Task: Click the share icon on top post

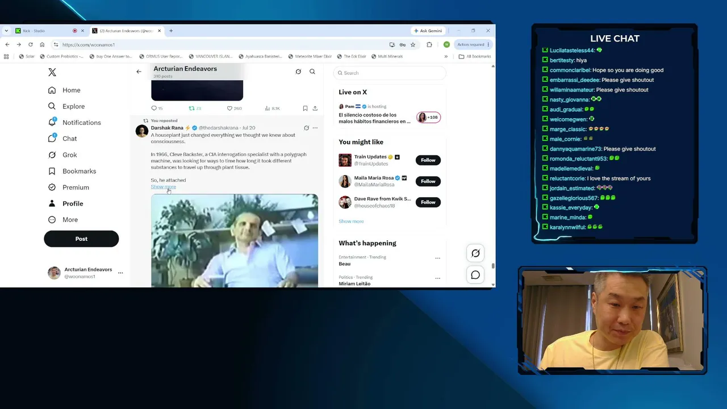Action: [x=315, y=108]
